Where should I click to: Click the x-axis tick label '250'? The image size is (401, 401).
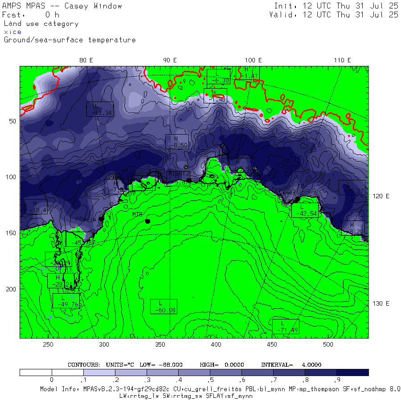tap(48, 344)
